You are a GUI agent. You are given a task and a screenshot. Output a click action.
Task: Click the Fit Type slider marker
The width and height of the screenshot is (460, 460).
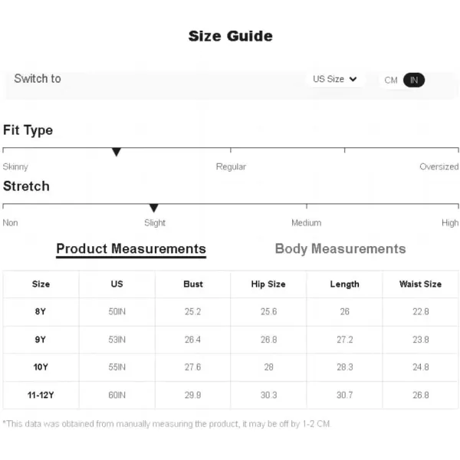117,152
